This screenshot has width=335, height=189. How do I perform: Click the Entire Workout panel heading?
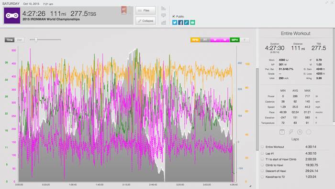tap(295, 33)
